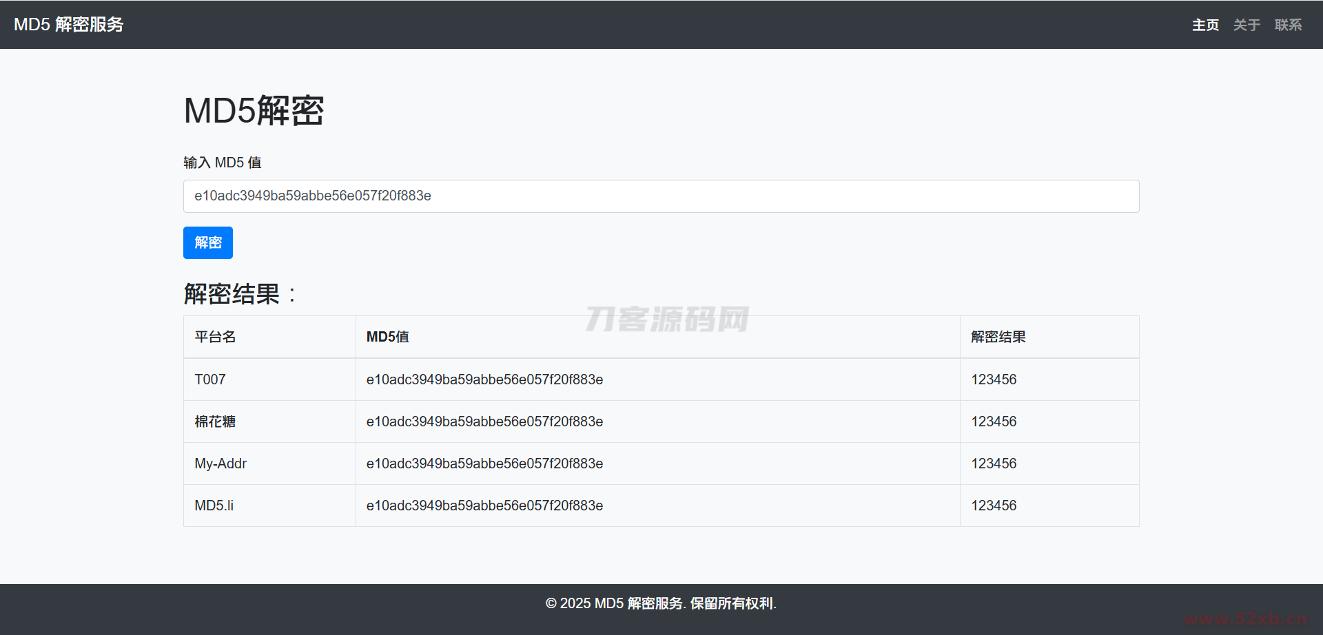Click the decrypted result 123456 in T007 row
The height and width of the screenshot is (635, 1323).
pos(993,379)
